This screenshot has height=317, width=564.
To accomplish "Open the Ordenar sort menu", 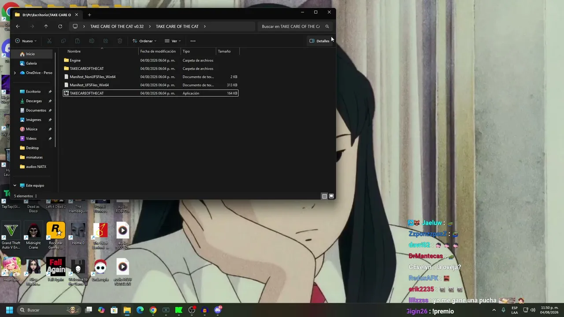I will click(x=145, y=41).
